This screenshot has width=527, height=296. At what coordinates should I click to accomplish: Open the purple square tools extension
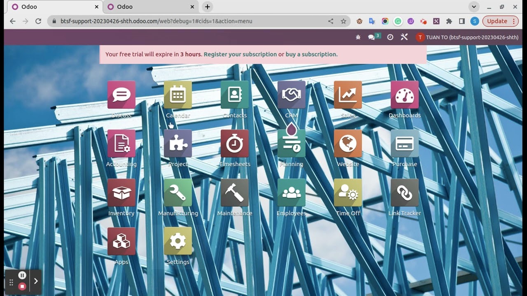coord(436,21)
